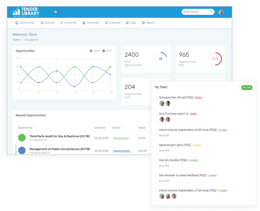Open Third Party Audit opportunity

pyautogui.click(x=60, y=136)
